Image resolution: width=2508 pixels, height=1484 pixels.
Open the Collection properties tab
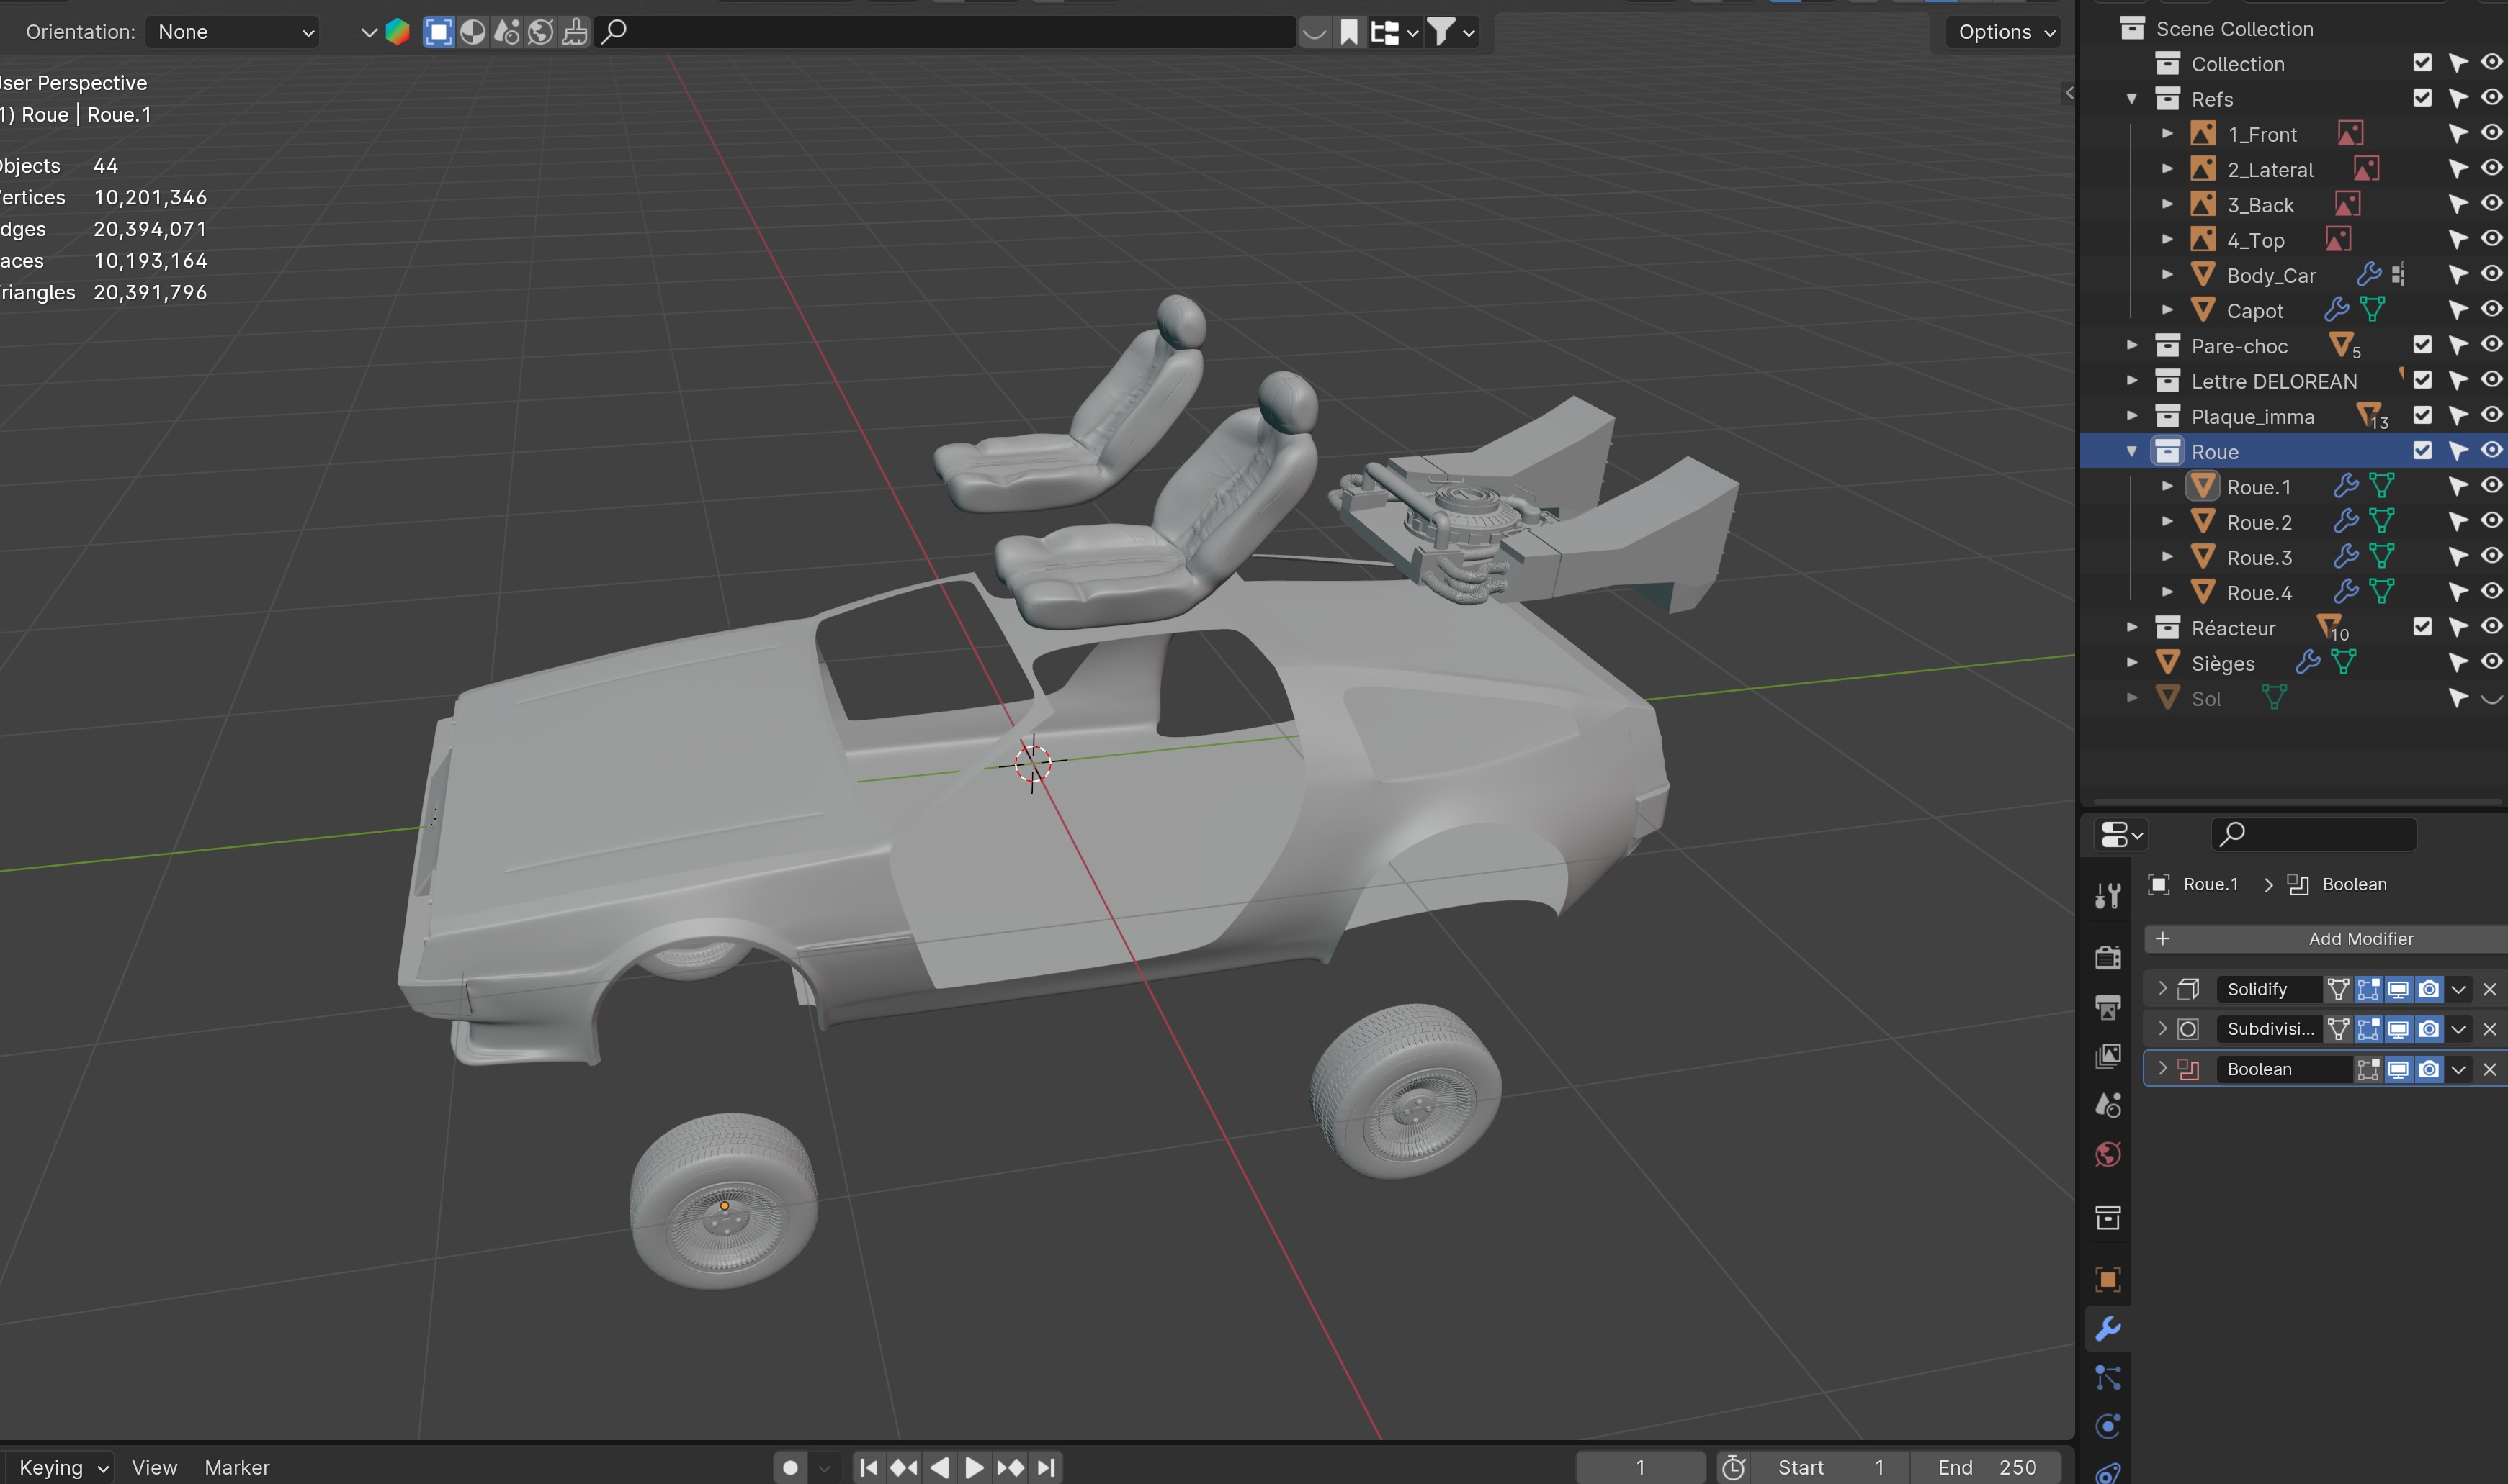point(2108,1217)
